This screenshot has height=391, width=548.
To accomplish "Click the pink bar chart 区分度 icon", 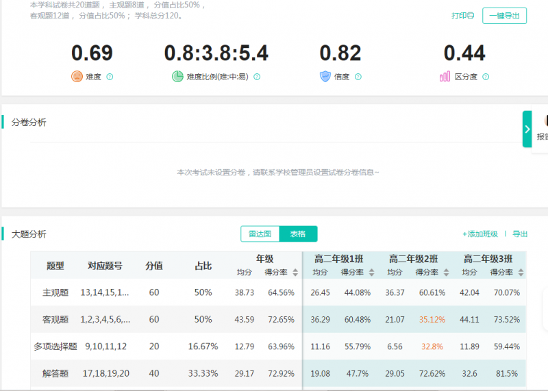I will click(445, 77).
